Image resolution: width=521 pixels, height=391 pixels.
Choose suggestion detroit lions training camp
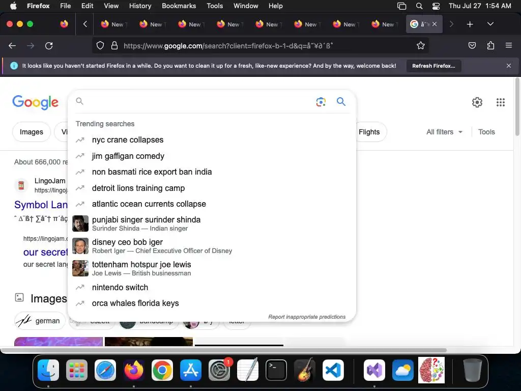coord(211,188)
